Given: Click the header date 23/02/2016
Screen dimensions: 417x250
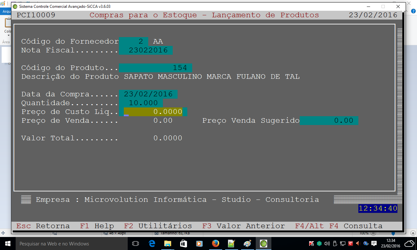Looking at the screenshot, I should coord(373,15).
